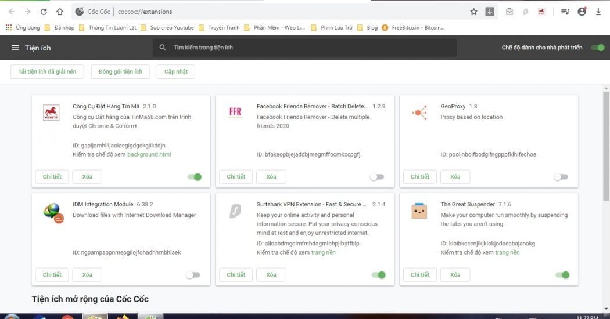Click Đóng gói tiện ích button

[120, 71]
